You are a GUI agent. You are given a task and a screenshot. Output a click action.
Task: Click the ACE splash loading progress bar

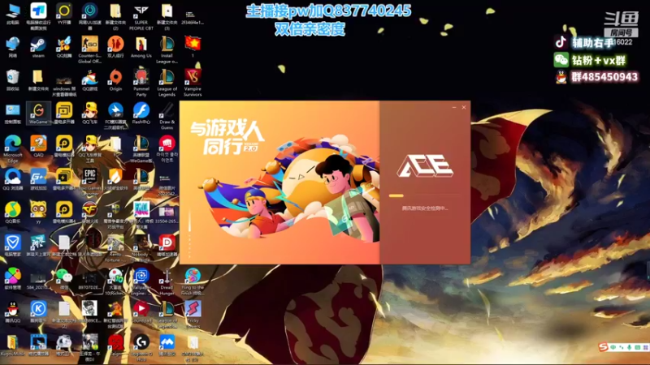click(x=425, y=195)
